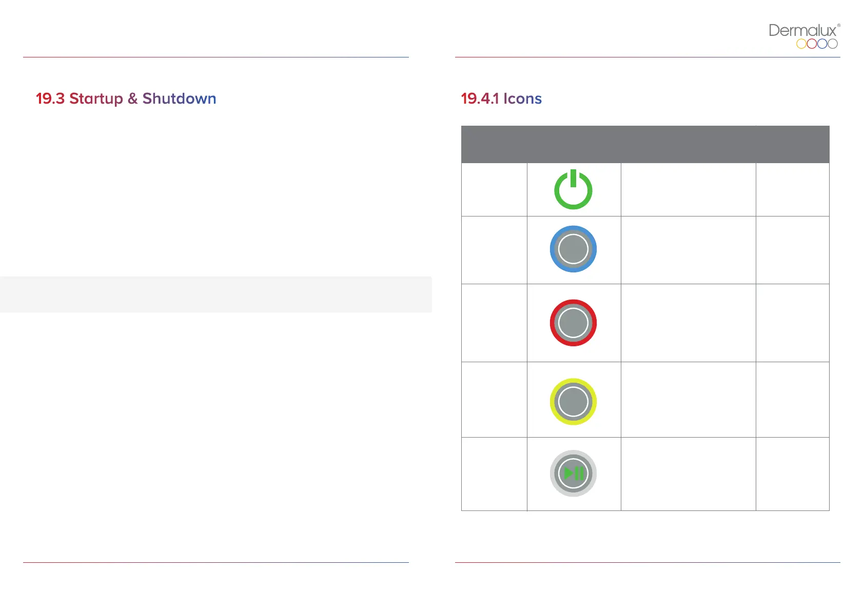Click the dark grey table header bar
This screenshot has height=611, width=864.
[x=645, y=144]
